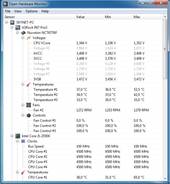The width and height of the screenshot is (170, 184).
Task: Select the CPU Core #2 clock row
Action: [83, 157]
